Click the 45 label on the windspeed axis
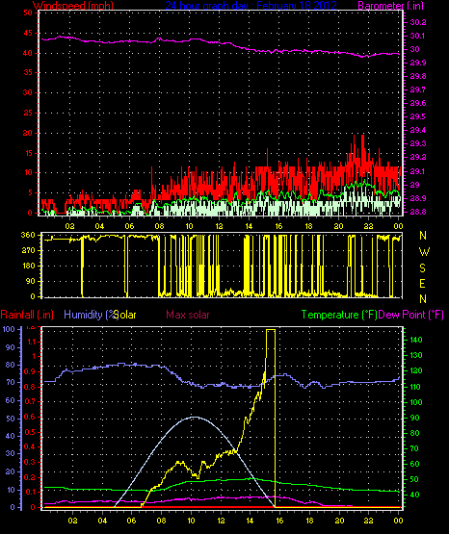The height and width of the screenshot is (534, 449). tap(28, 33)
